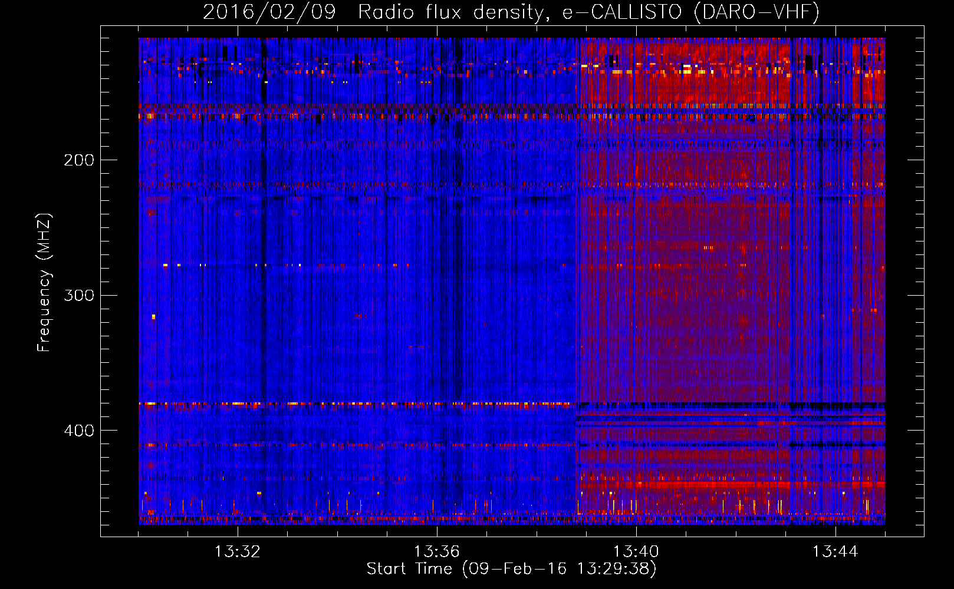Click the 'Start Time (09-Feb-16 13:29:38)' label
The image size is (954, 589).
click(511, 569)
